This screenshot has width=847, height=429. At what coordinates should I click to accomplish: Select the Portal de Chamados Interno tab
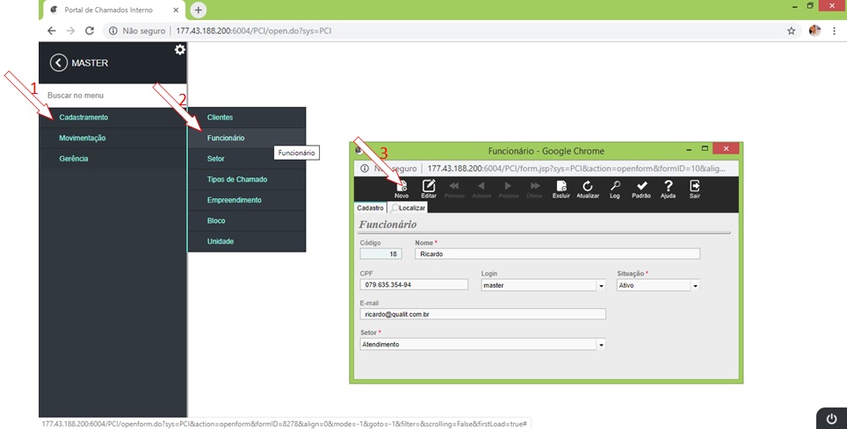coord(114,10)
